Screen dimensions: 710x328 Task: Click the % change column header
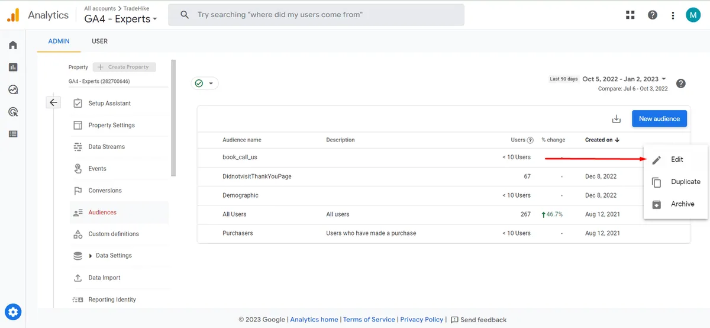point(553,140)
